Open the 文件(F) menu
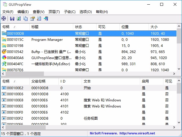 (8, 12)
